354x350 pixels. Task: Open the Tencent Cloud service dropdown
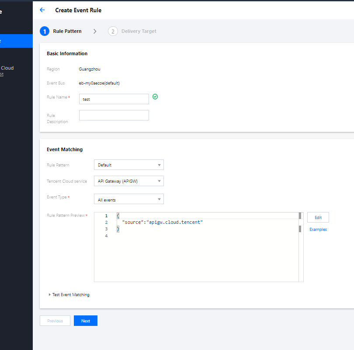(x=128, y=181)
